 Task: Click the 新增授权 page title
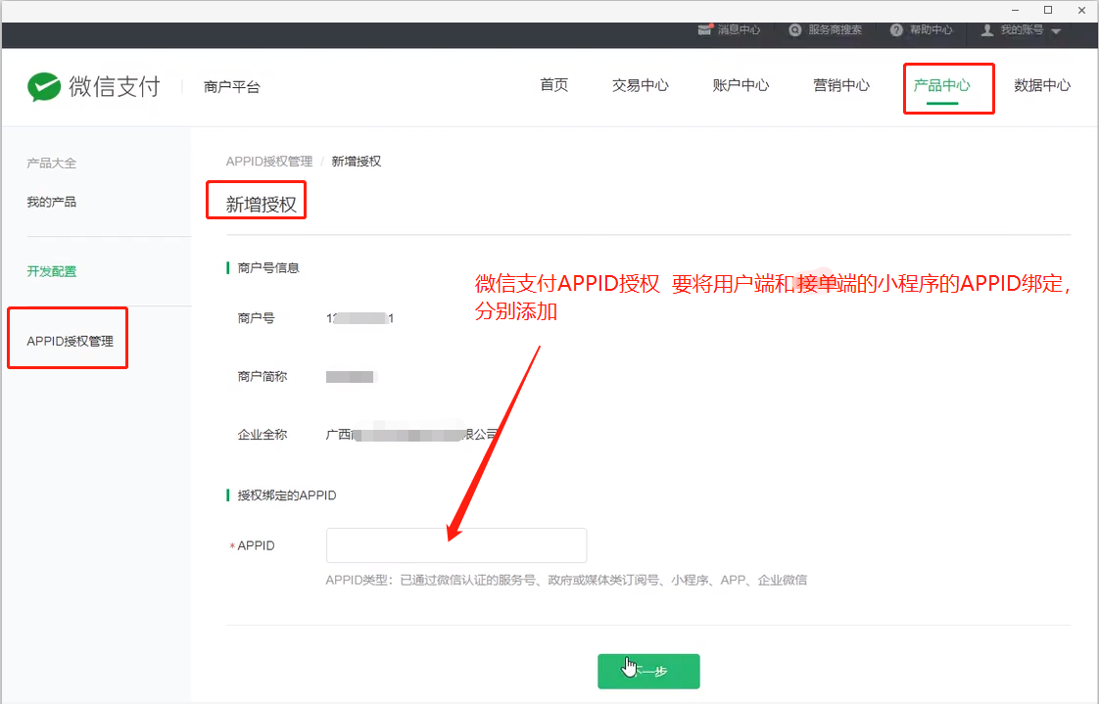click(x=261, y=204)
